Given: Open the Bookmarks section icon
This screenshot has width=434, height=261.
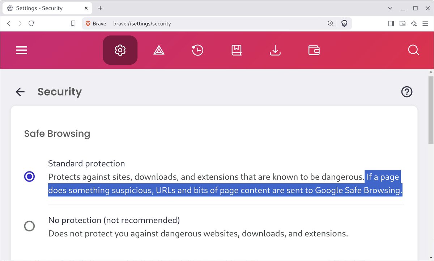Looking at the screenshot, I should 236,50.
